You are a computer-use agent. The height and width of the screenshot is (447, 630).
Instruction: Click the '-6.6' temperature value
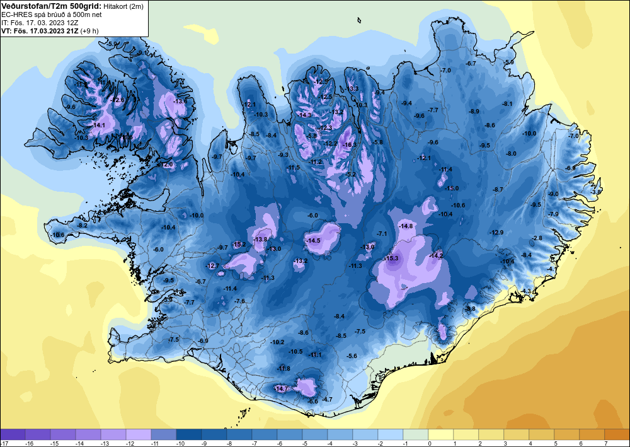click(x=312, y=401)
